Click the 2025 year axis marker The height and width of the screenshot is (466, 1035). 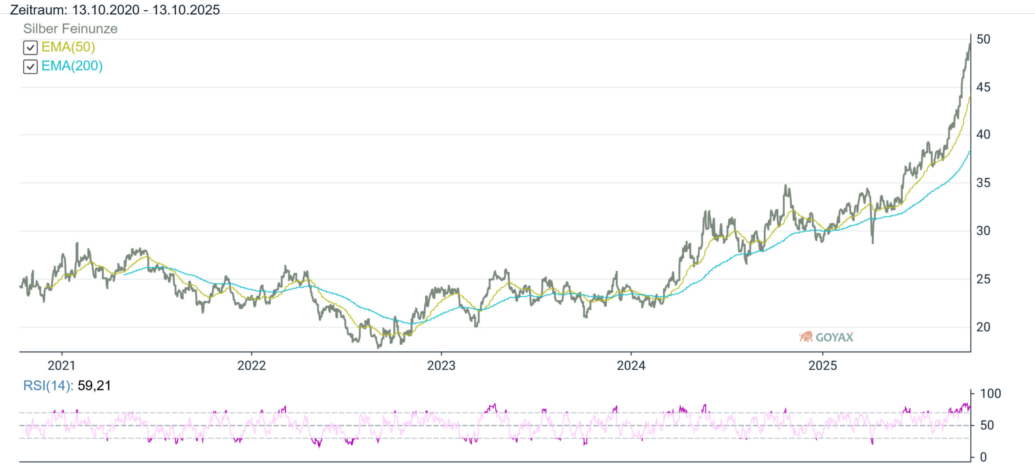(822, 365)
